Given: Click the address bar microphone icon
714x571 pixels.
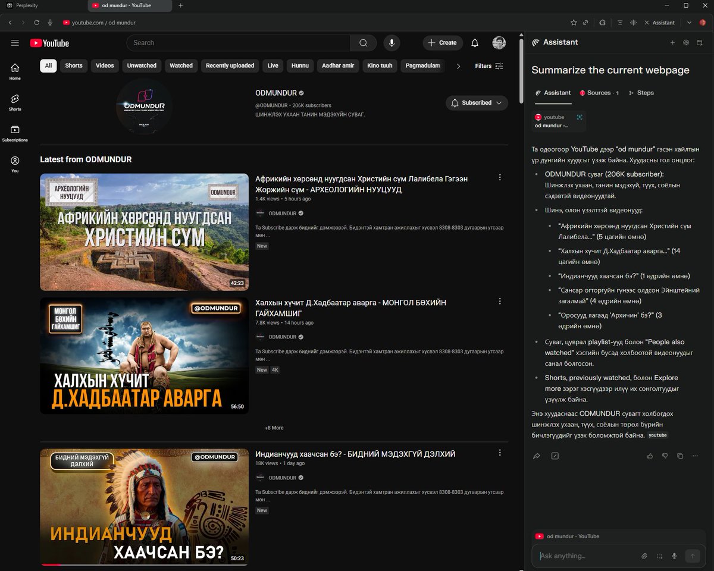Looking at the screenshot, I should click(x=51, y=23).
